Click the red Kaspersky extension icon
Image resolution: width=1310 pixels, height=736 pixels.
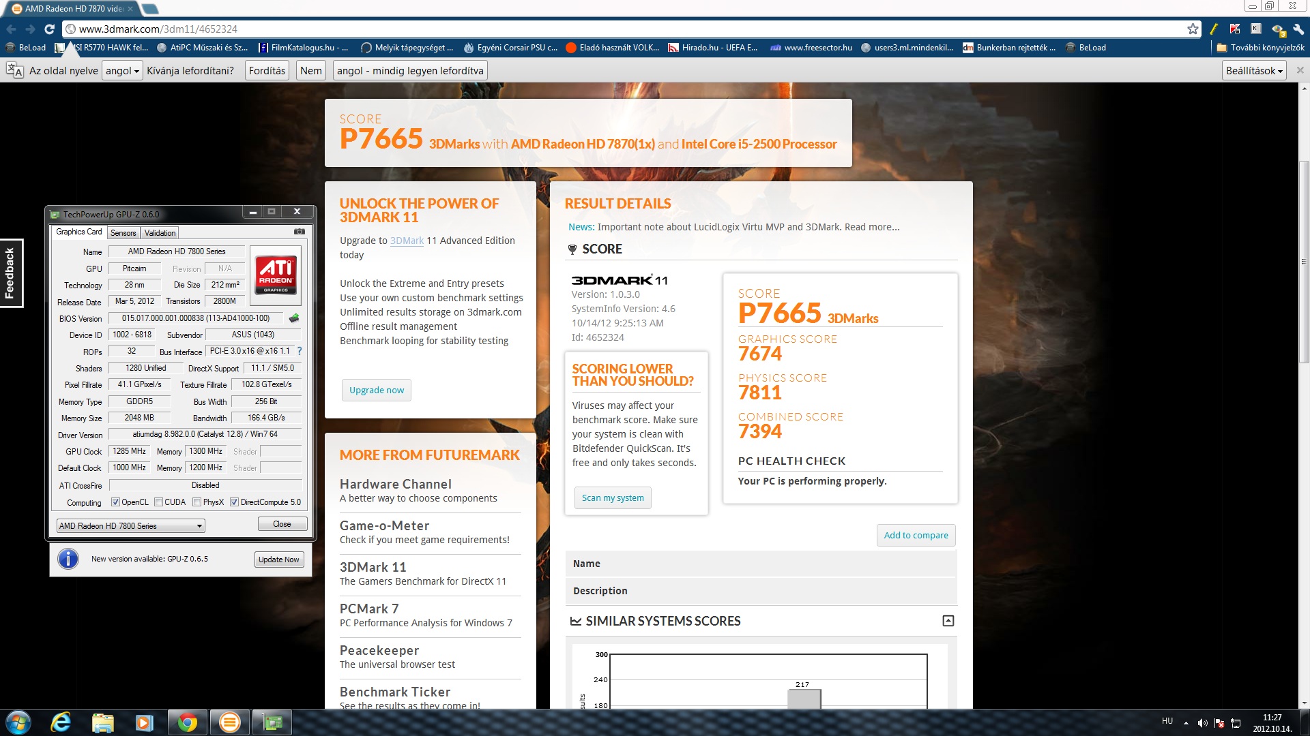(1235, 29)
